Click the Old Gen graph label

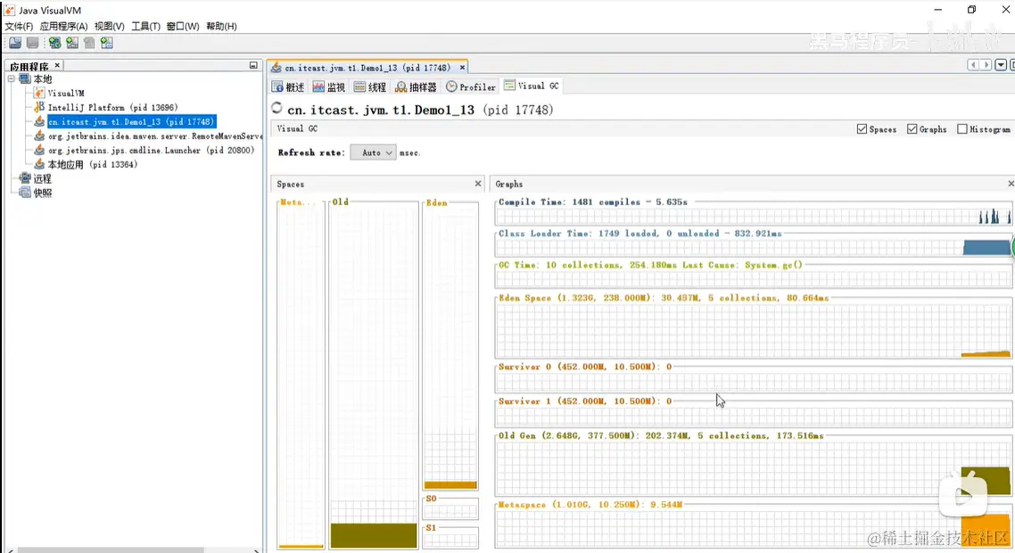(x=660, y=436)
